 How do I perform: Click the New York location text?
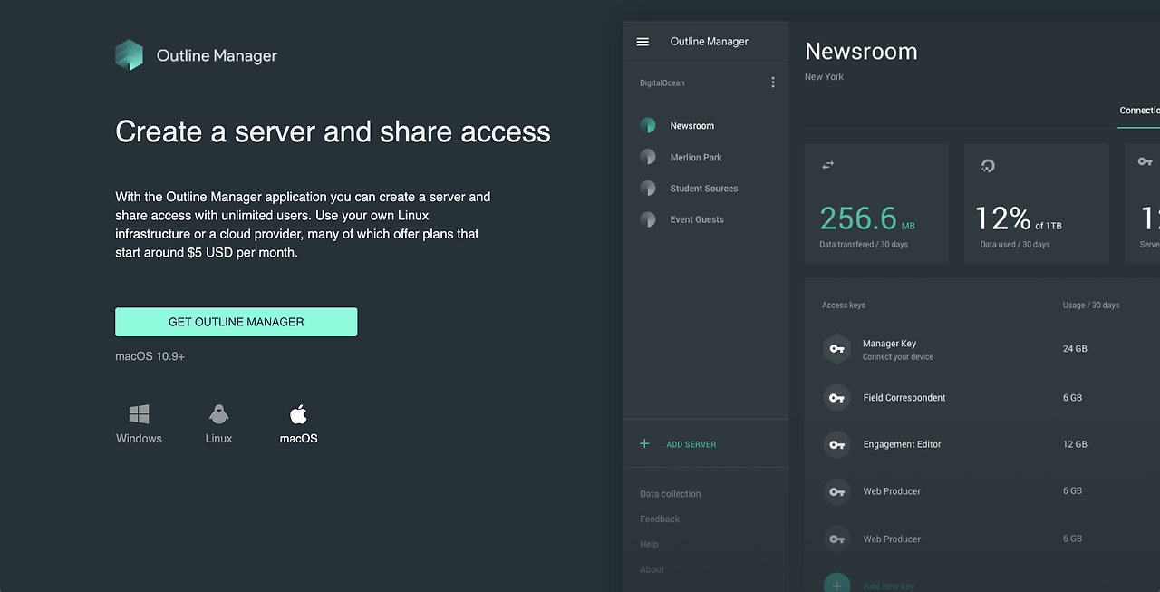824,77
